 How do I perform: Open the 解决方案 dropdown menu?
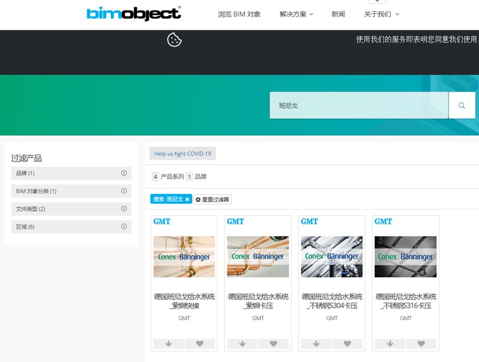296,14
